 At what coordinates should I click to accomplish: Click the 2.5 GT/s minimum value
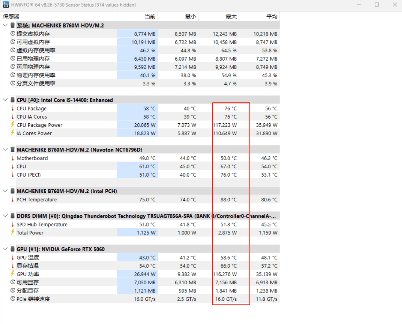[187, 299]
